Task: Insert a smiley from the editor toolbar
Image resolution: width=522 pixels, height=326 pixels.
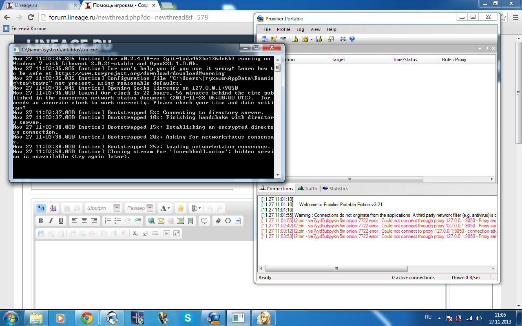Action: [x=181, y=208]
